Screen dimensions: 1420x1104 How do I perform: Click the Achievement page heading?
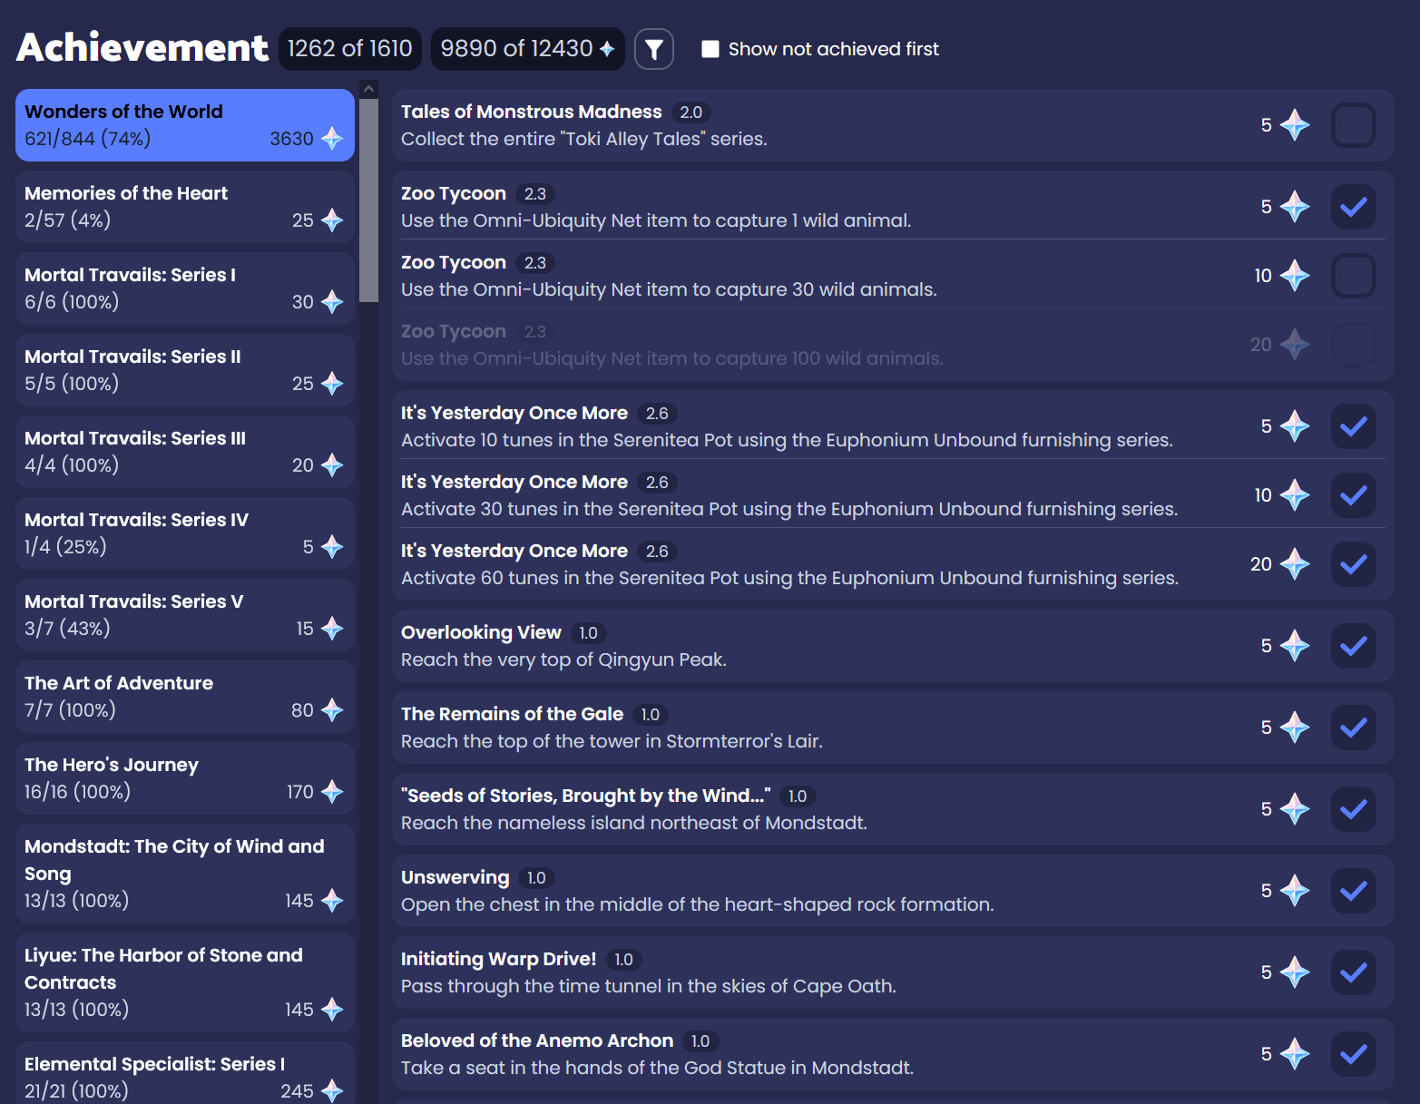(x=142, y=48)
